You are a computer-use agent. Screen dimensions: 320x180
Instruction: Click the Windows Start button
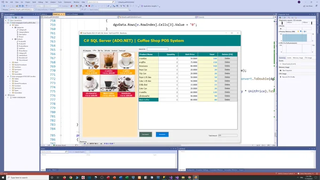point(3,178)
